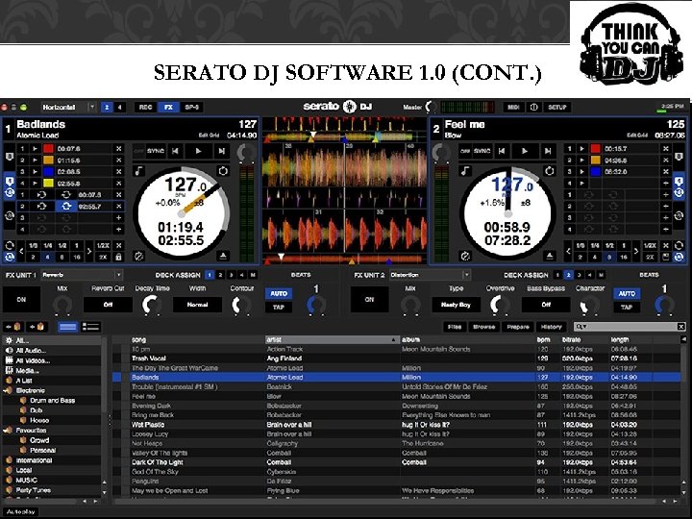Viewport: 692px width, 519px height.
Task: Skip to previous track on deck 2
Action: pos(502,151)
